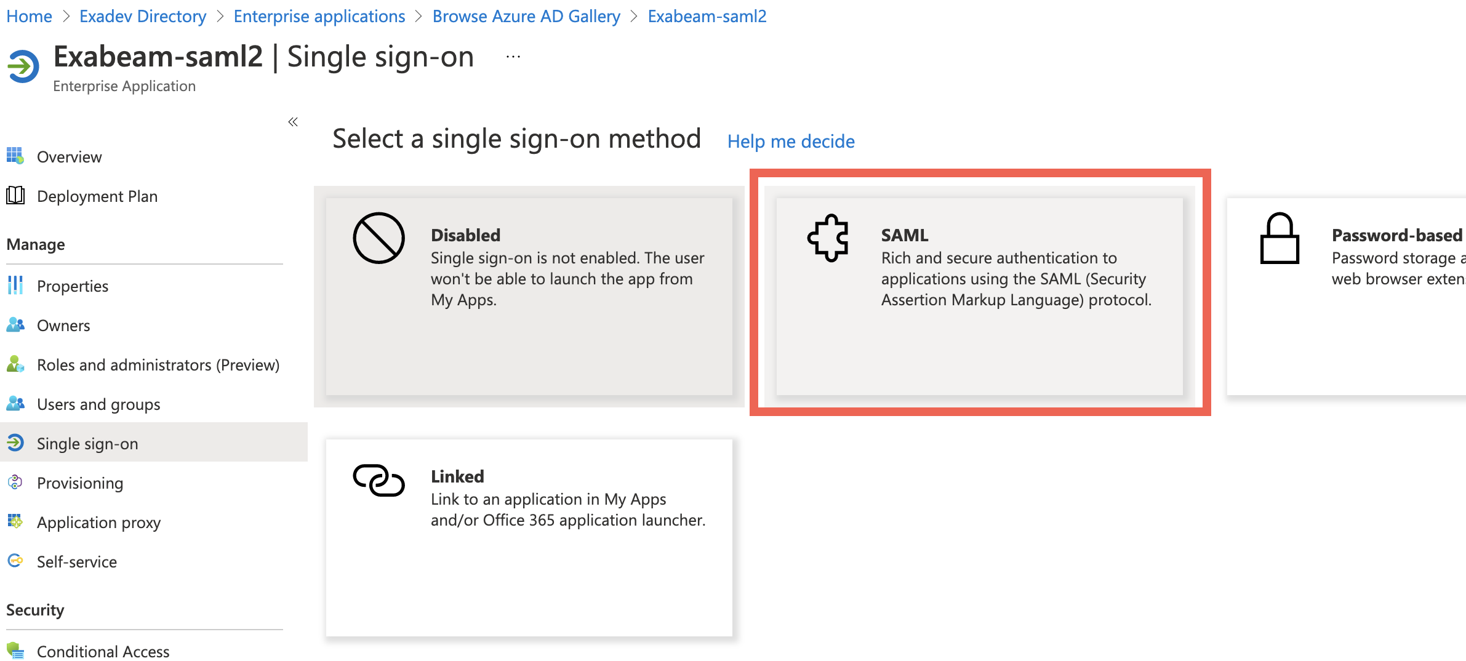Choose the Disabled sign-on method card

529,296
